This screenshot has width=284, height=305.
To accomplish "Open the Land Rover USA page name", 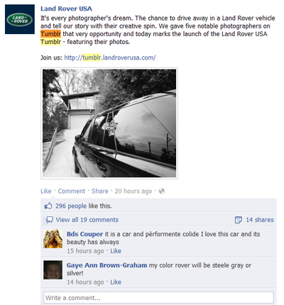I will pos(66,9).
